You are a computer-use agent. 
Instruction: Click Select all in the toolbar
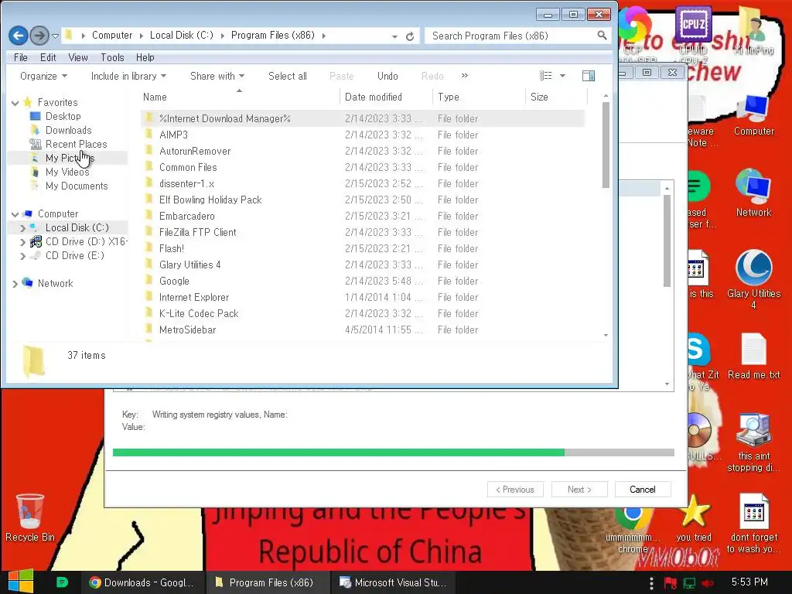tap(288, 77)
